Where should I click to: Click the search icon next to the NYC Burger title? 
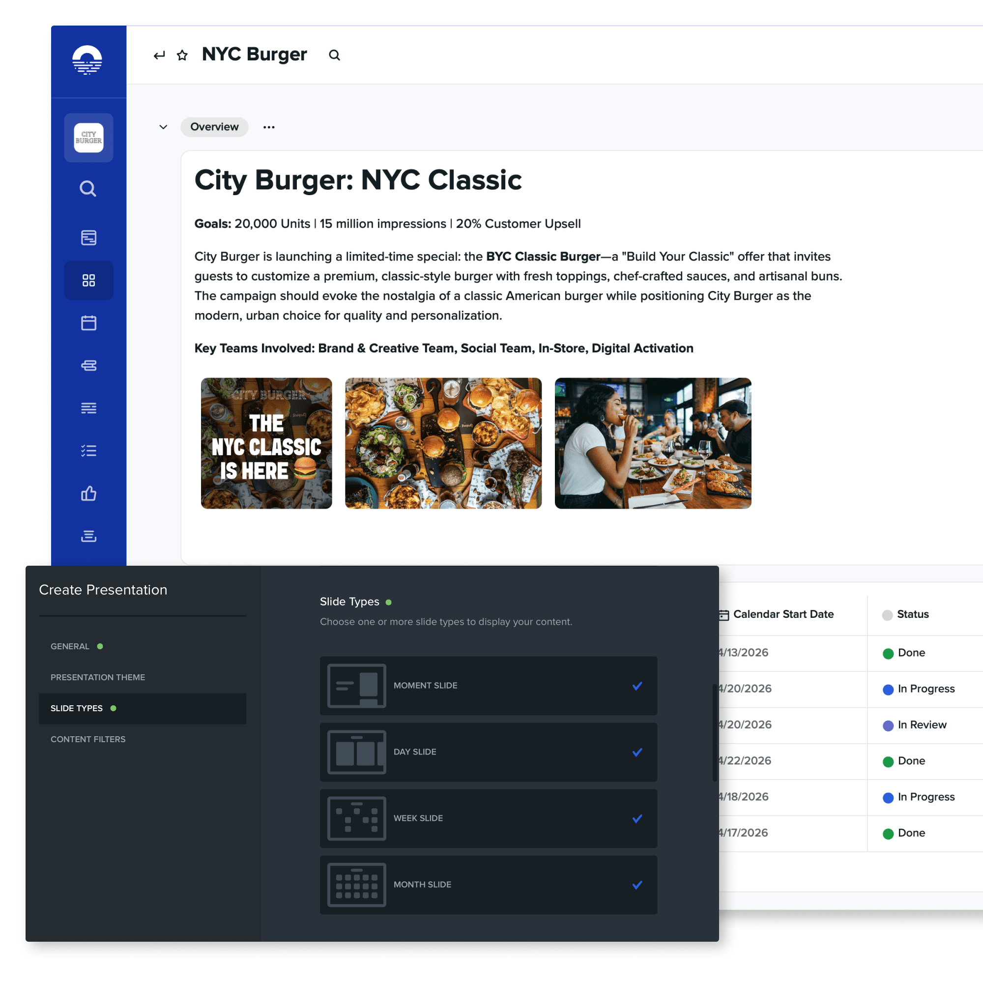coord(334,55)
